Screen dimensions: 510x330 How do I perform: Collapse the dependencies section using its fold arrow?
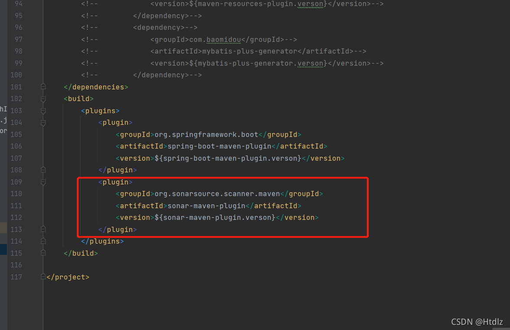[42, 87]
